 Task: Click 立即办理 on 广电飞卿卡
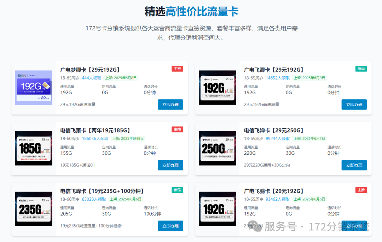click(x=354, y=105)
